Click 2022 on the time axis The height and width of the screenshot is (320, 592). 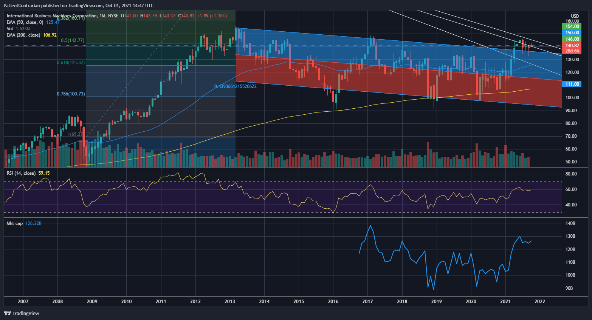(x=540, y=301)
